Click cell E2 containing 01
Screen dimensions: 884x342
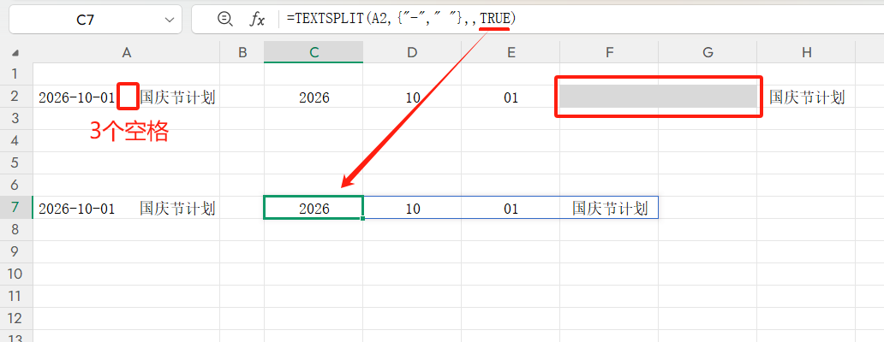click(x=511, y=97)
